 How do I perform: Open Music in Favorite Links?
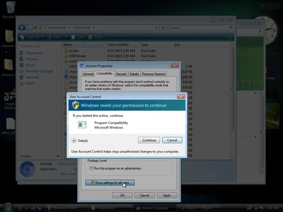pos(30,65)
